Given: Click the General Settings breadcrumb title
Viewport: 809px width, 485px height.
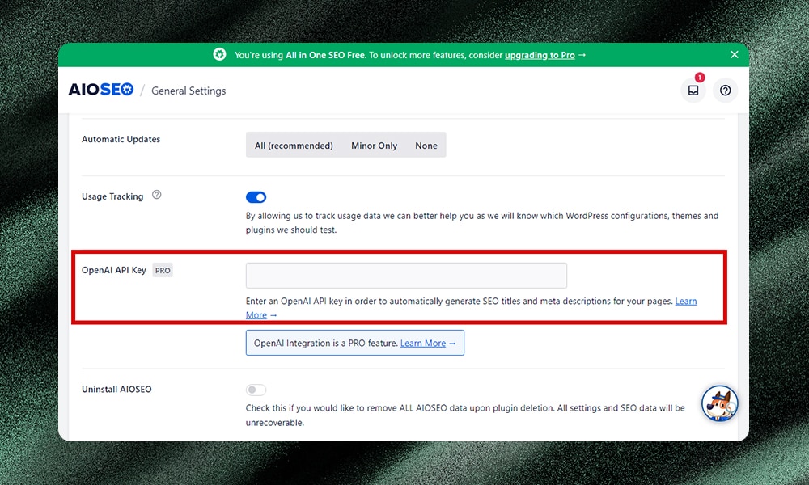Looking at the screenshot, I should pos(188,91).
